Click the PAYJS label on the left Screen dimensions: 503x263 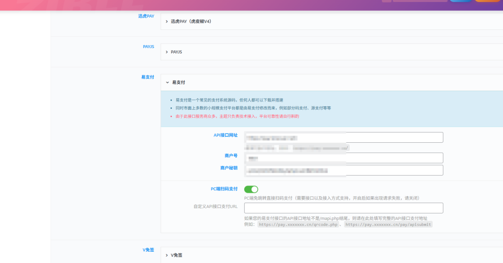pos(148,47)
